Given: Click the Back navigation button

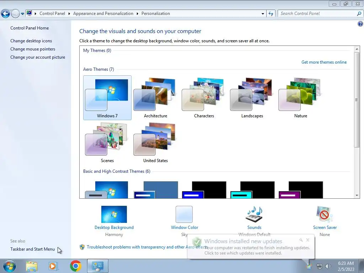Looking at the screenshot, I should pyautogui.click(x=6, y=14).
